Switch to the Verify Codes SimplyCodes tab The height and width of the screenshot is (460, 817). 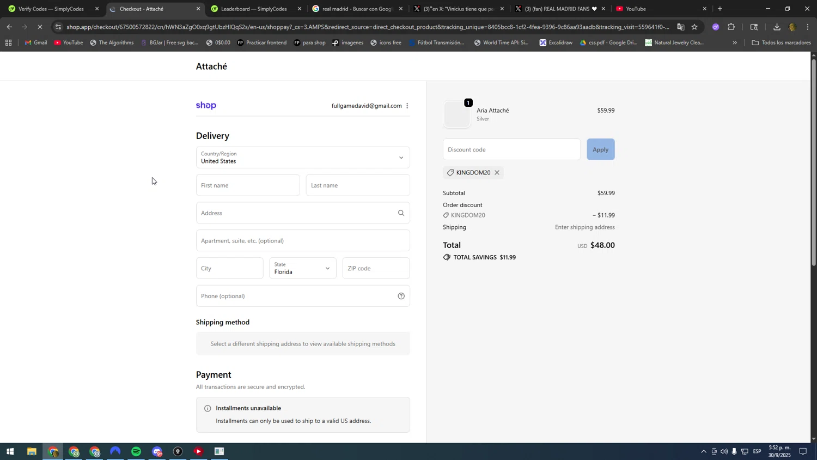coord(53,9)
